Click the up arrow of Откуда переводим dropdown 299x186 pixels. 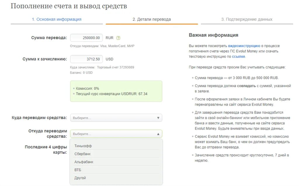pos(158,134)
